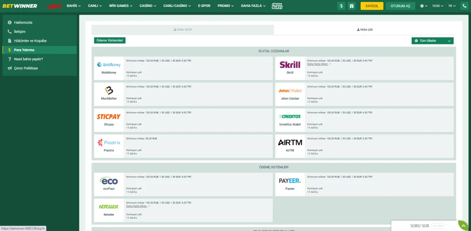The height and width of the screenshot is (231, 471).
Task: Open İletişim in the sidebar
Action: pyautogui.click(x=40, y=32)
